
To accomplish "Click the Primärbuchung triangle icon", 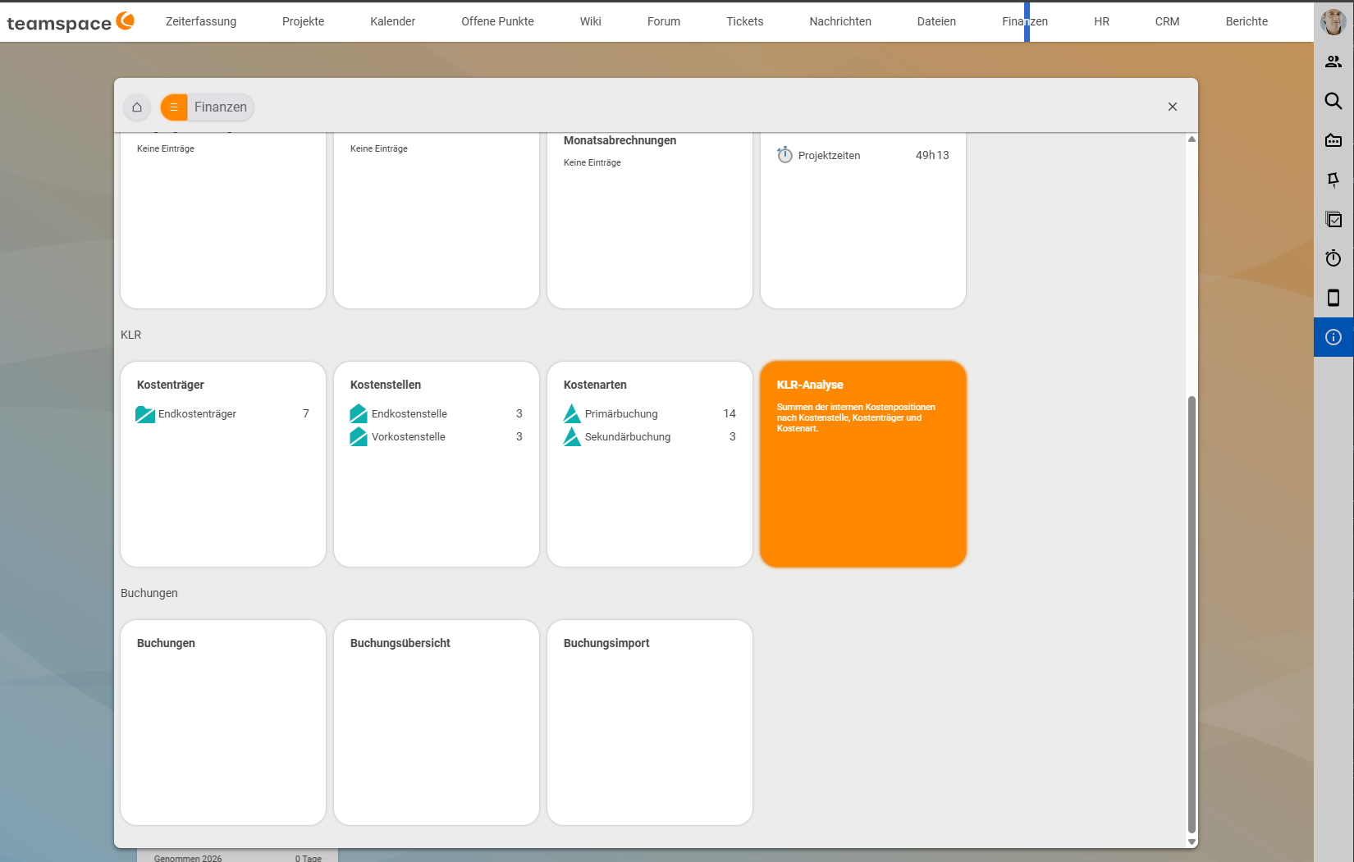I will [x=572, y=414].
